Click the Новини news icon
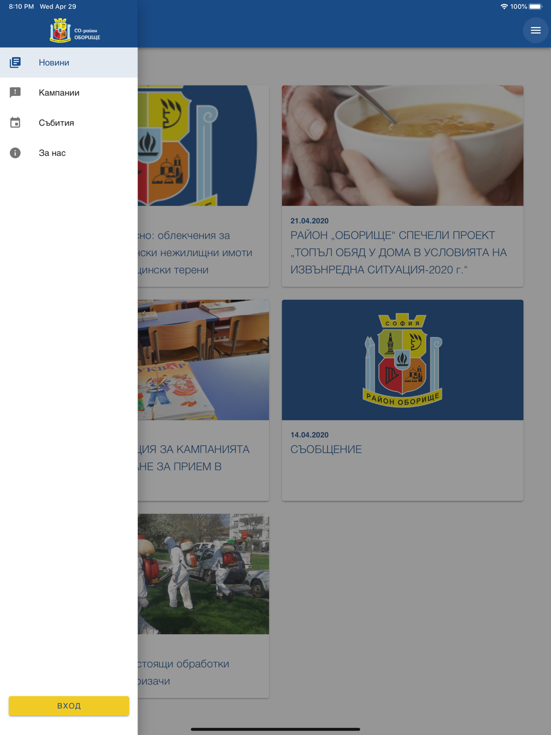551x735 pixels. (15, 62)
